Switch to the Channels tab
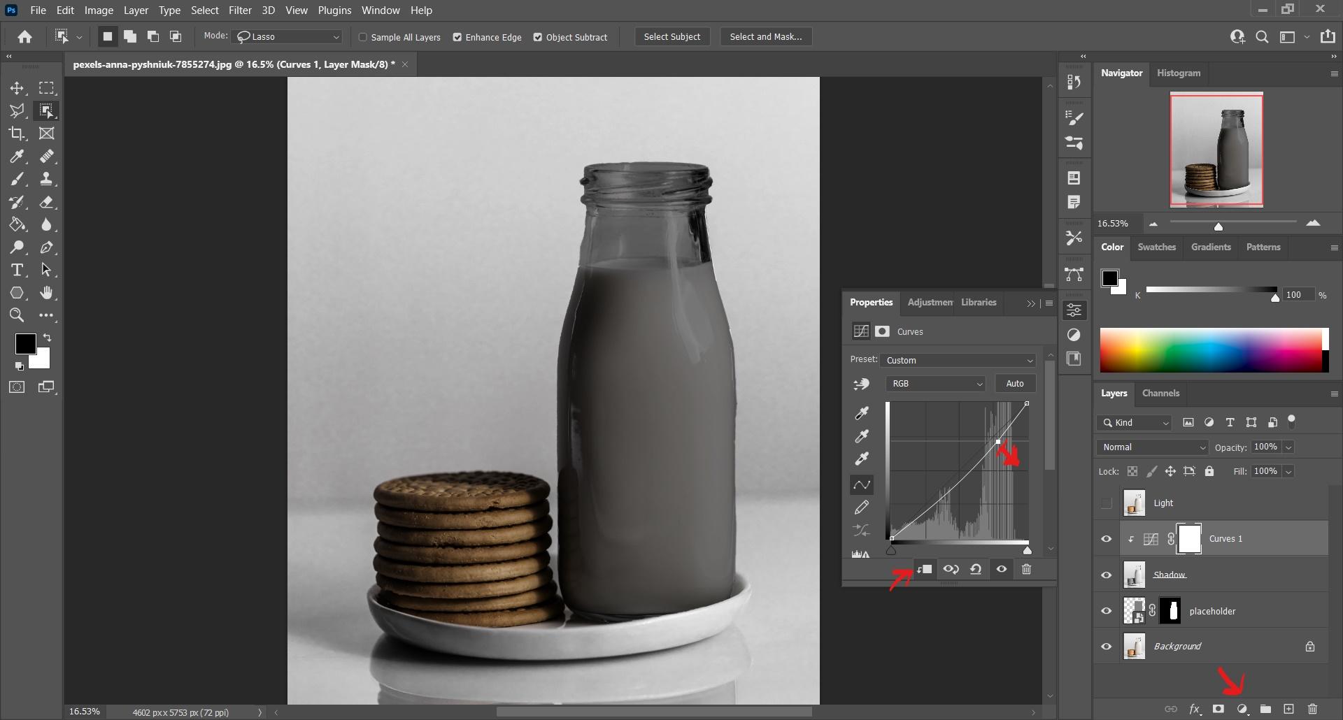Image resolution: width=1343 pixels, height=720 pixels. tap(1160, 393)
